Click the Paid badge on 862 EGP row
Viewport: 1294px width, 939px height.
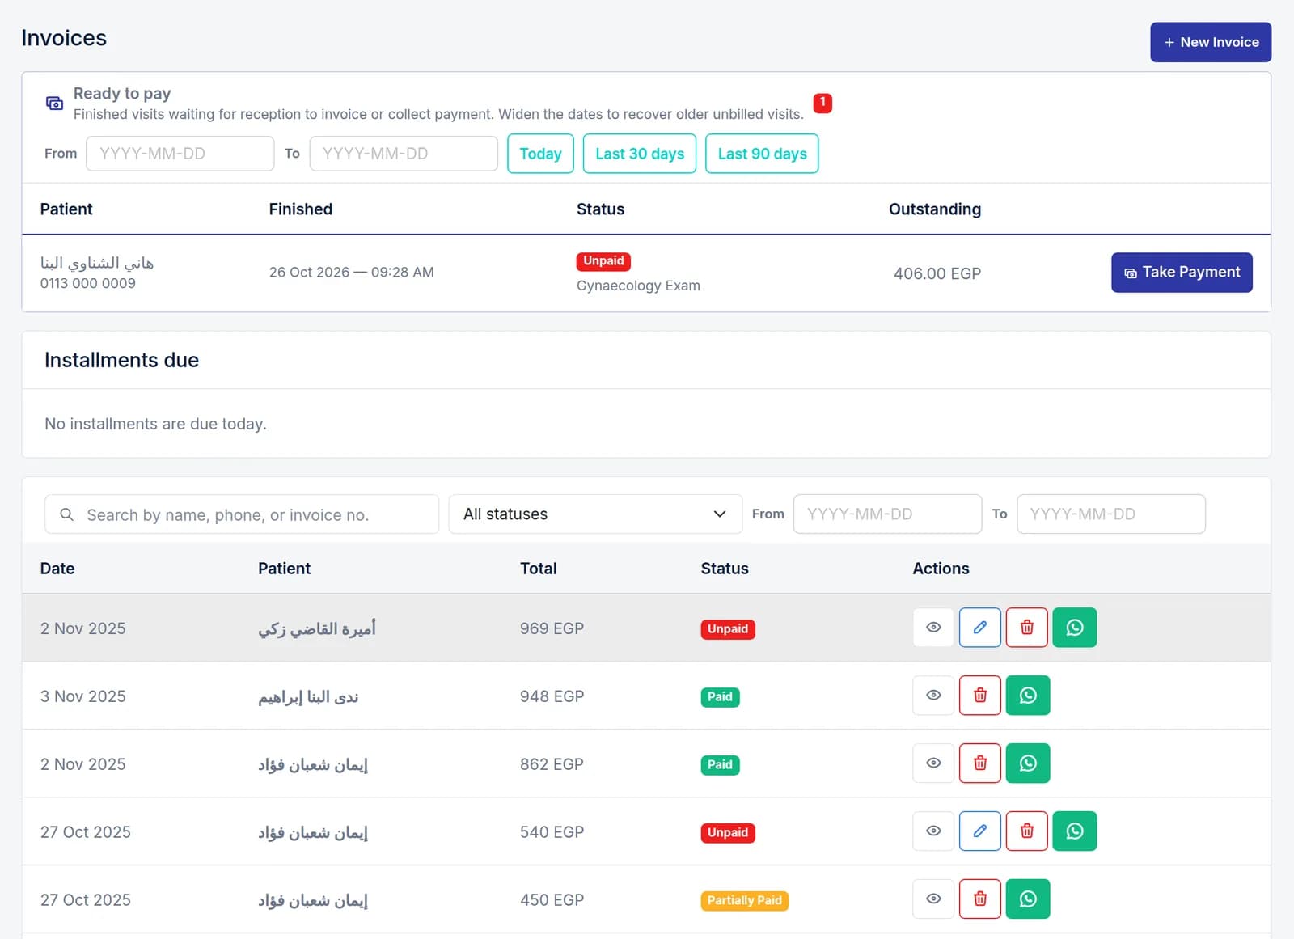coord(720,764)
